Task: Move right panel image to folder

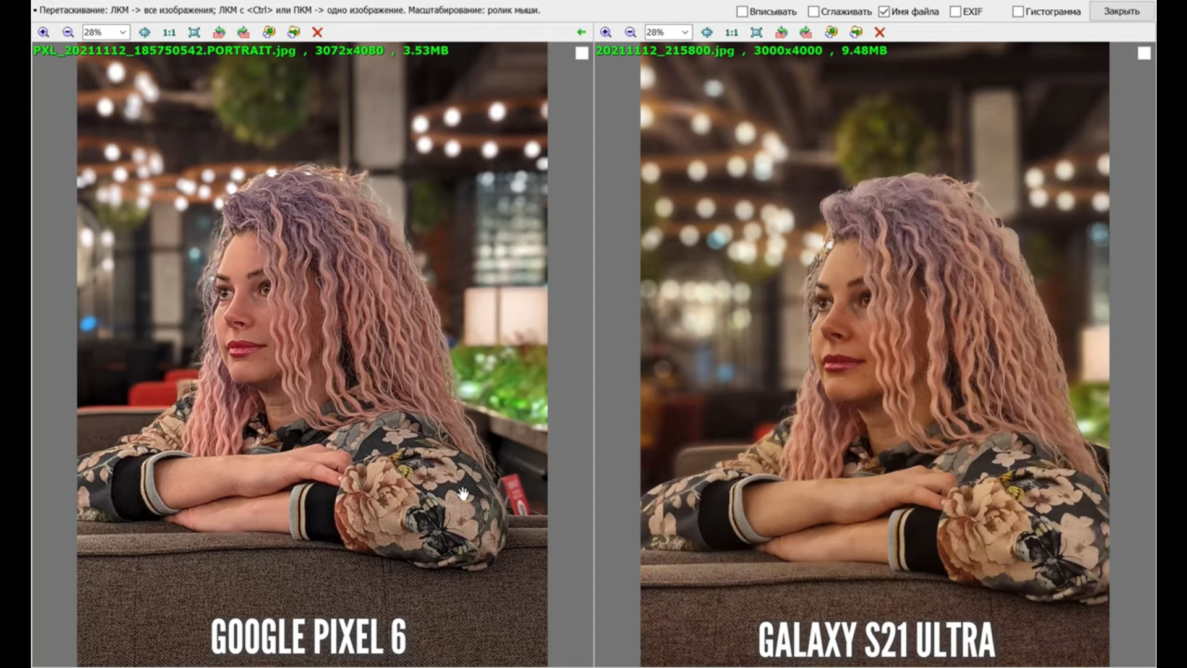Action: [x=856, y=32]
